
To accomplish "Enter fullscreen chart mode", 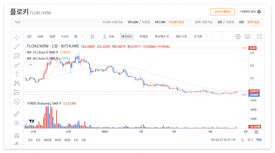I will tap(259, 36).
